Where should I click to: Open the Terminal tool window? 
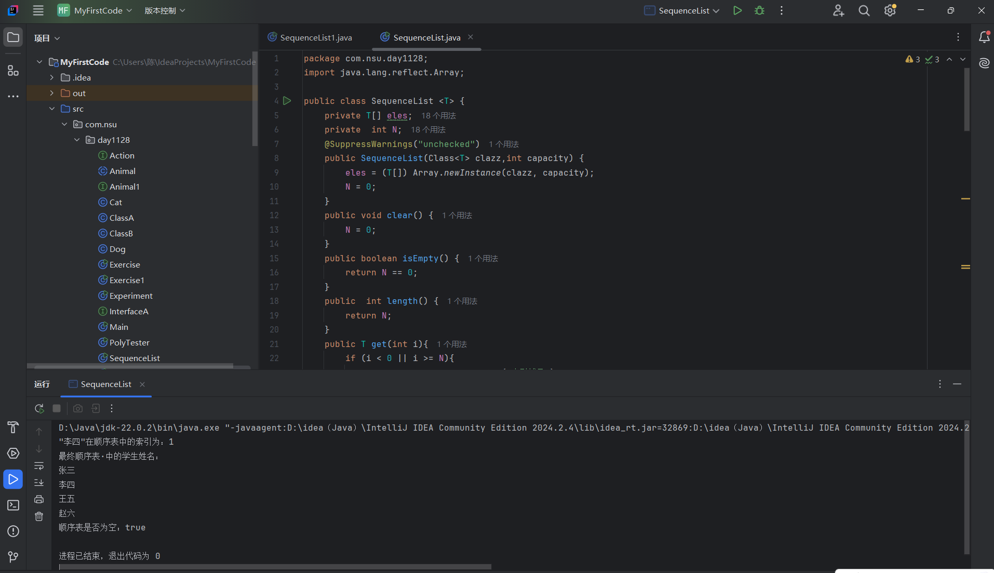[13, 505]
